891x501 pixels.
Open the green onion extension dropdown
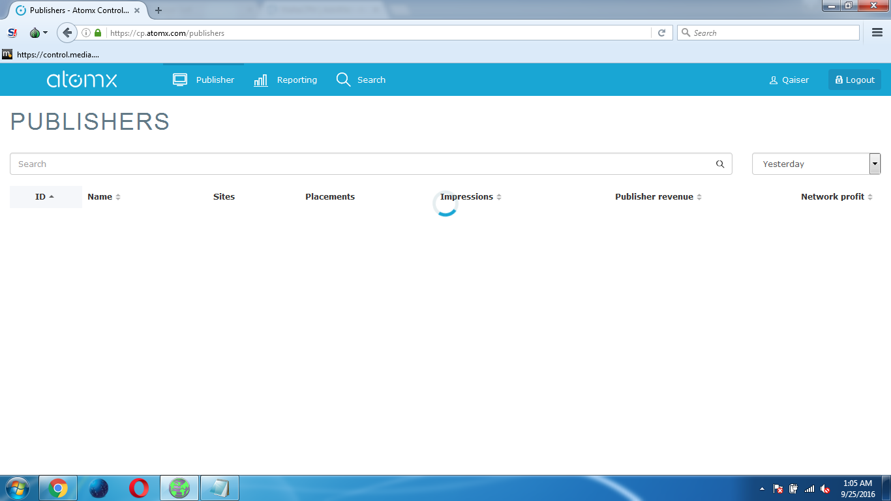[x=38, y=33]
